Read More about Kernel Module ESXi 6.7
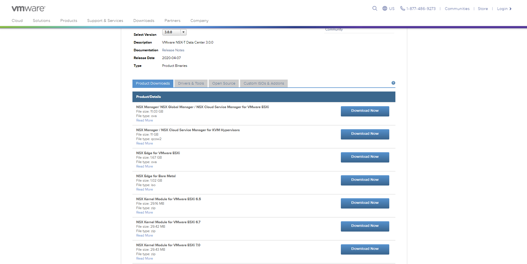The image size is (527, 264). 144,235
